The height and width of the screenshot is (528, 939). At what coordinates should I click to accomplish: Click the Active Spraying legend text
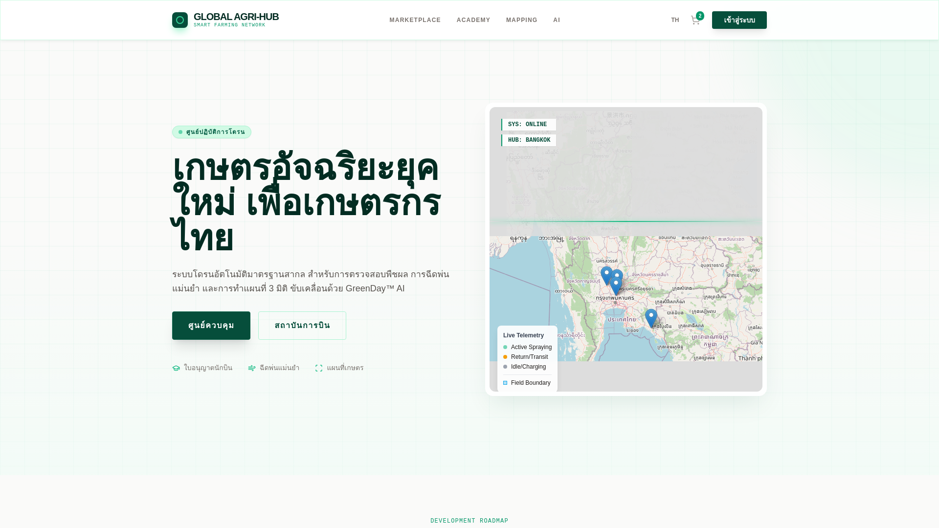coord(531,347)
